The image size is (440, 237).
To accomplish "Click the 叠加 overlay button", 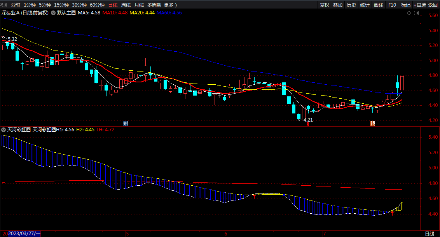I will (337, 5).
